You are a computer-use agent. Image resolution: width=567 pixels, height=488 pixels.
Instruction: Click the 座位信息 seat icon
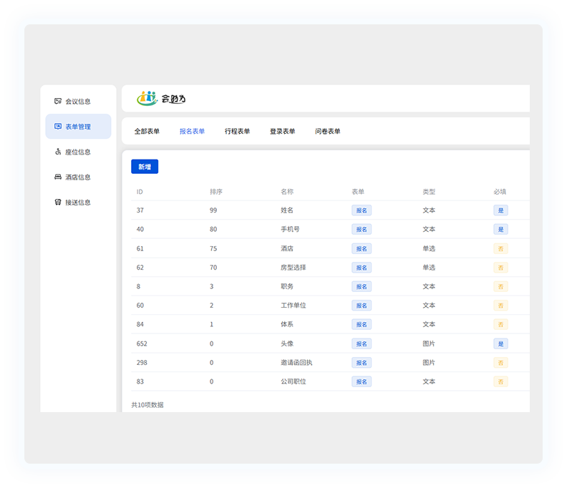coord(58,152)
